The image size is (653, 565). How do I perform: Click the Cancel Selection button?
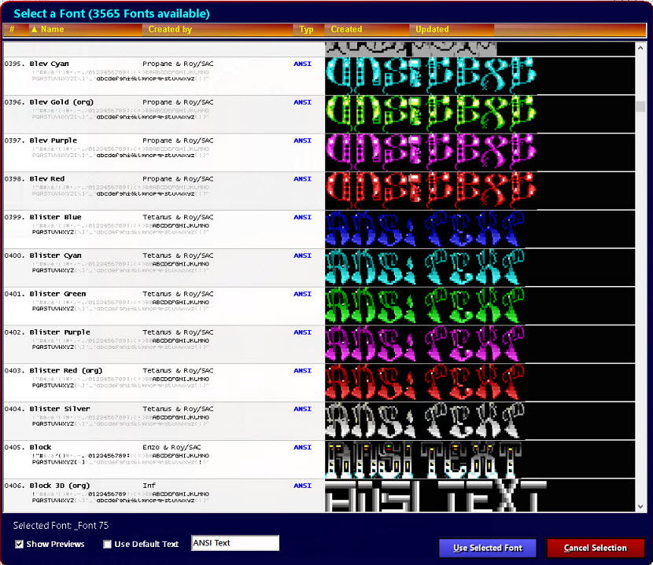coord(595,548)
